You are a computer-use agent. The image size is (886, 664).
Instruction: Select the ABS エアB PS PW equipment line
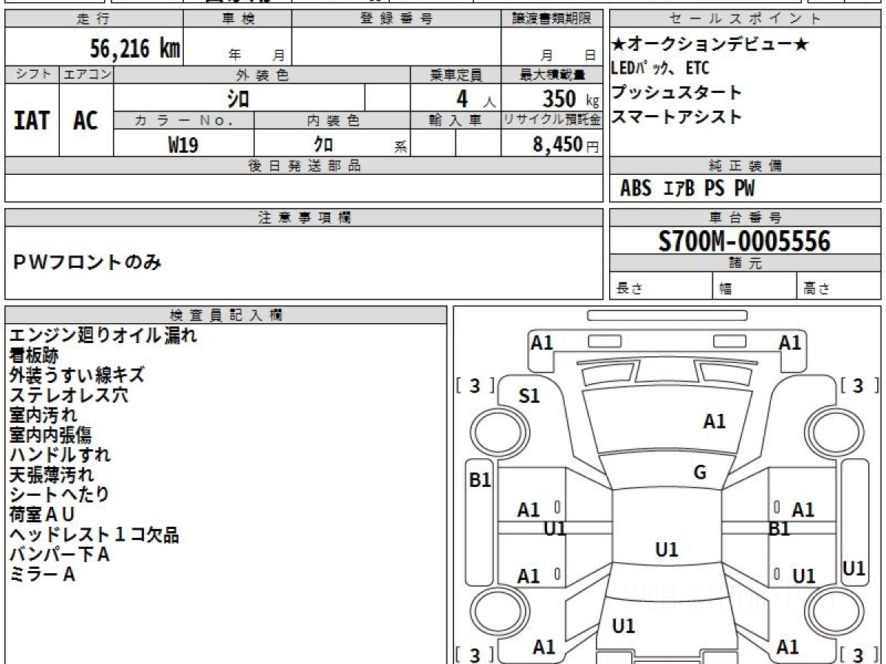point(687,189)
